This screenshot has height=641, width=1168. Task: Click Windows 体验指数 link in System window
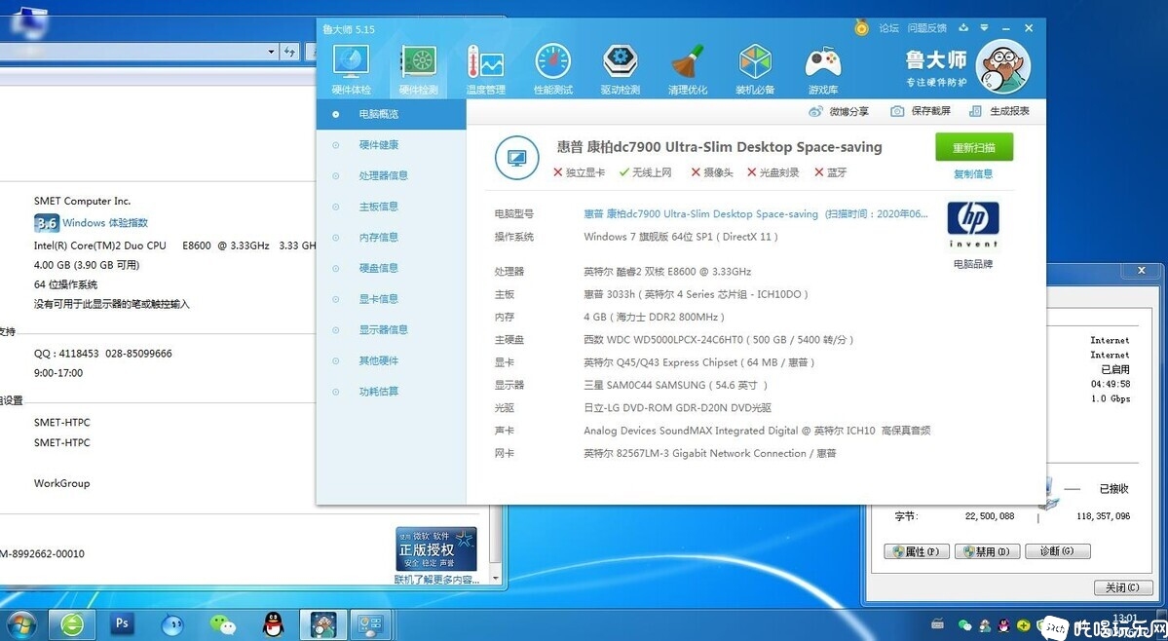[105, 223]
